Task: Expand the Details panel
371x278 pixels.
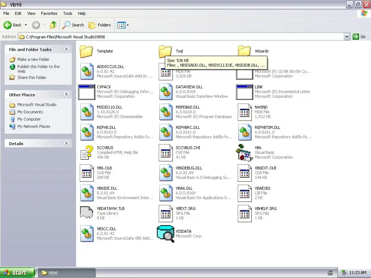Action: (x=67, y=143)
